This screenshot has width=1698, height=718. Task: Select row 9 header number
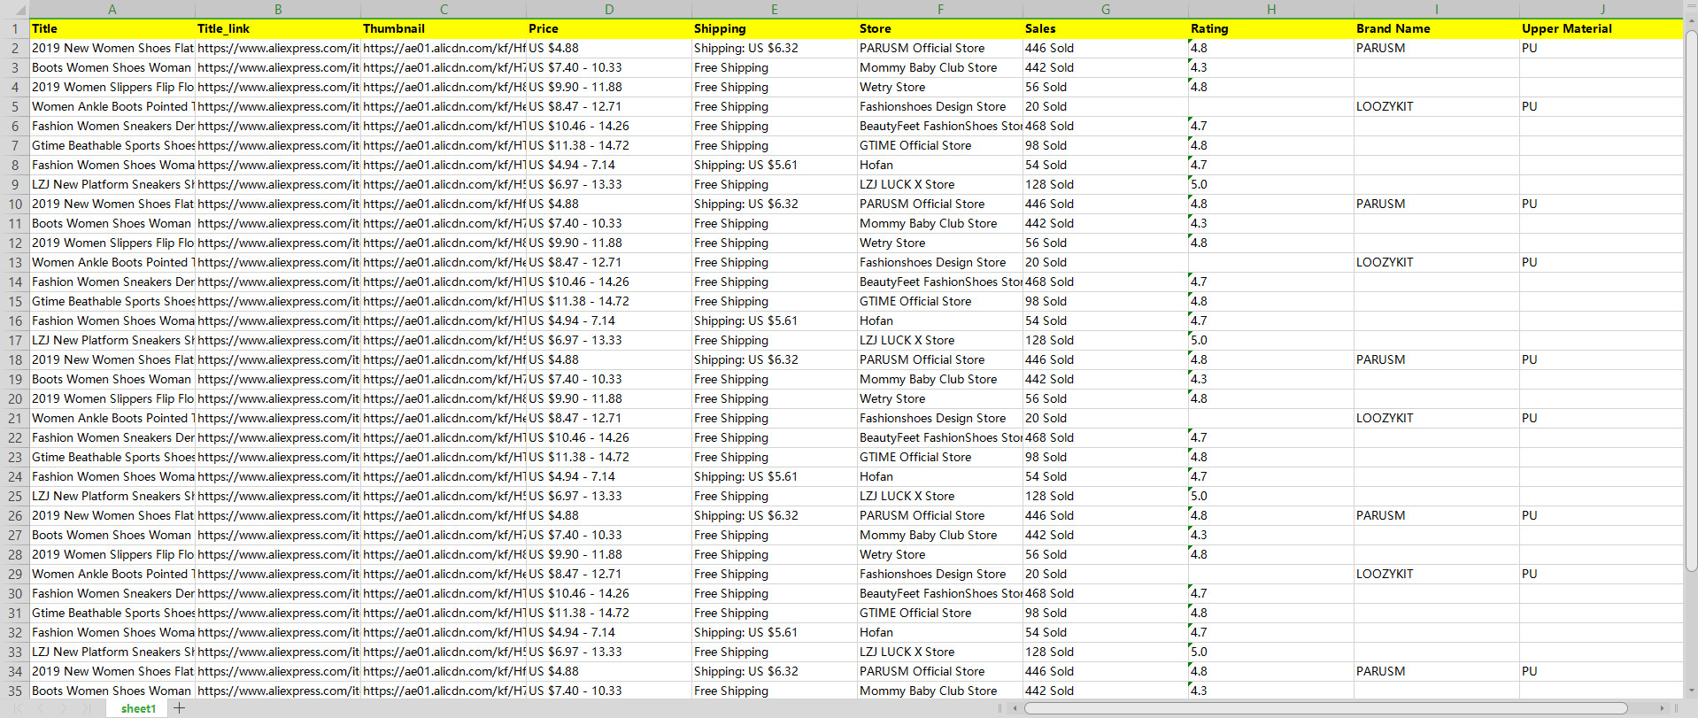15,184
